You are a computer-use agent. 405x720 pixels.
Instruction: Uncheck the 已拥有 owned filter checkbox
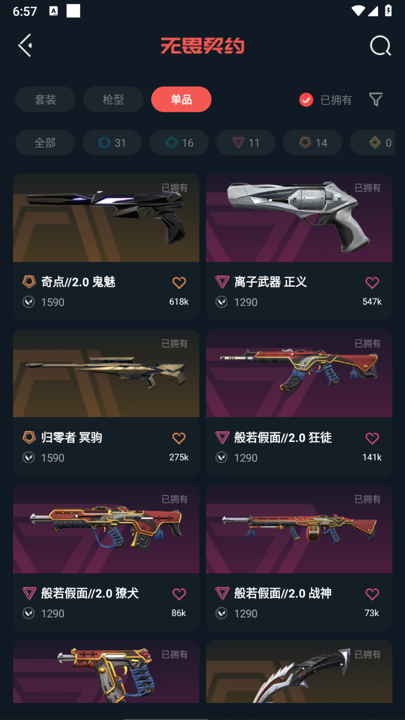[x=306, y=100]
